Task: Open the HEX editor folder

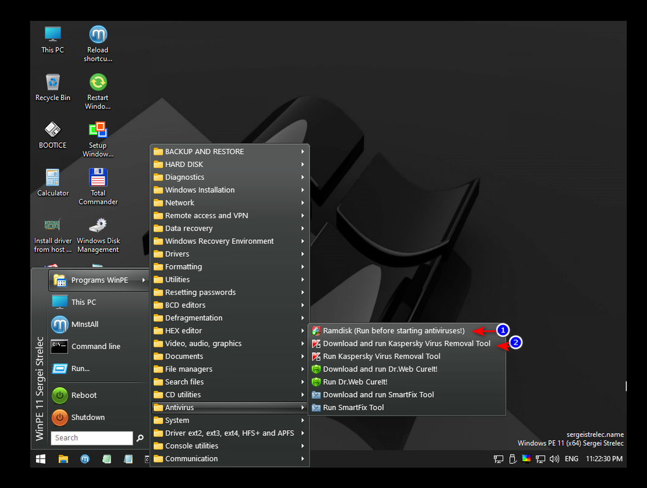Action: (x=230, y=331)
